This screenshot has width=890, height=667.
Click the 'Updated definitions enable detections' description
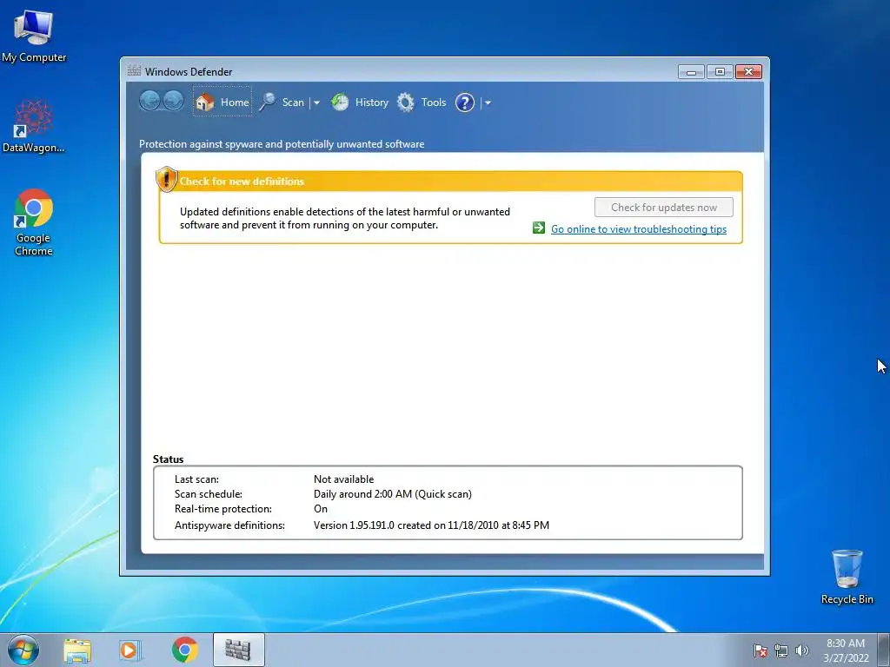[x=345, y=218]
